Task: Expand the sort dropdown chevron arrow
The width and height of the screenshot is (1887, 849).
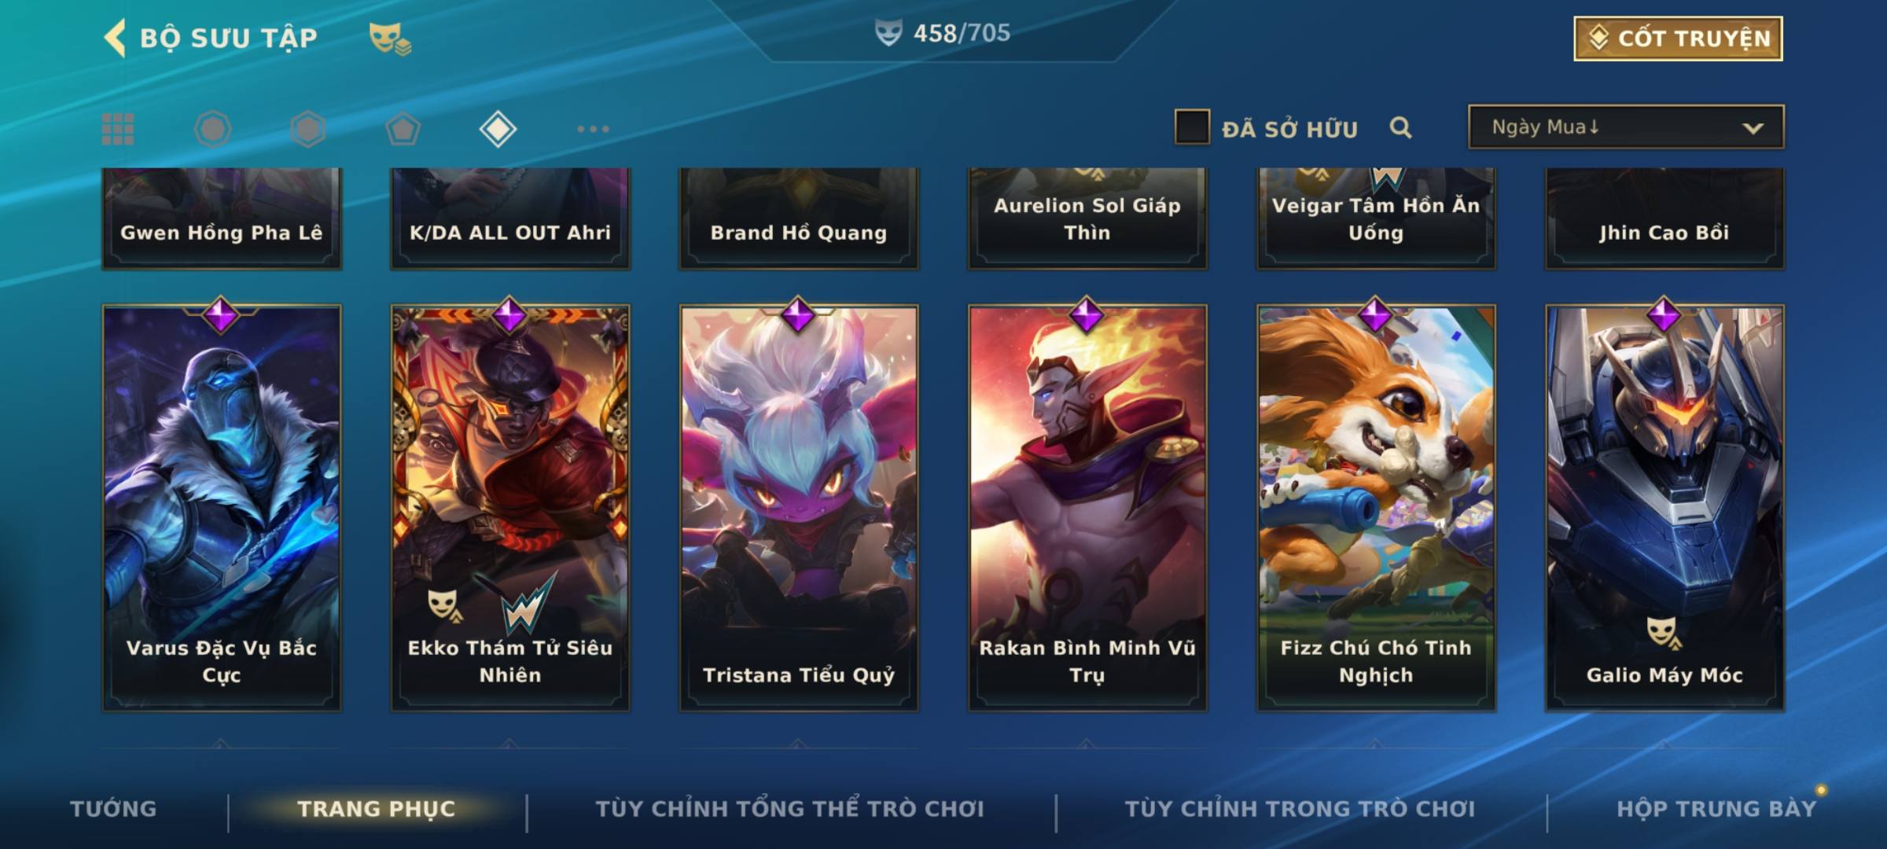Action: [x=1753, y=128]
